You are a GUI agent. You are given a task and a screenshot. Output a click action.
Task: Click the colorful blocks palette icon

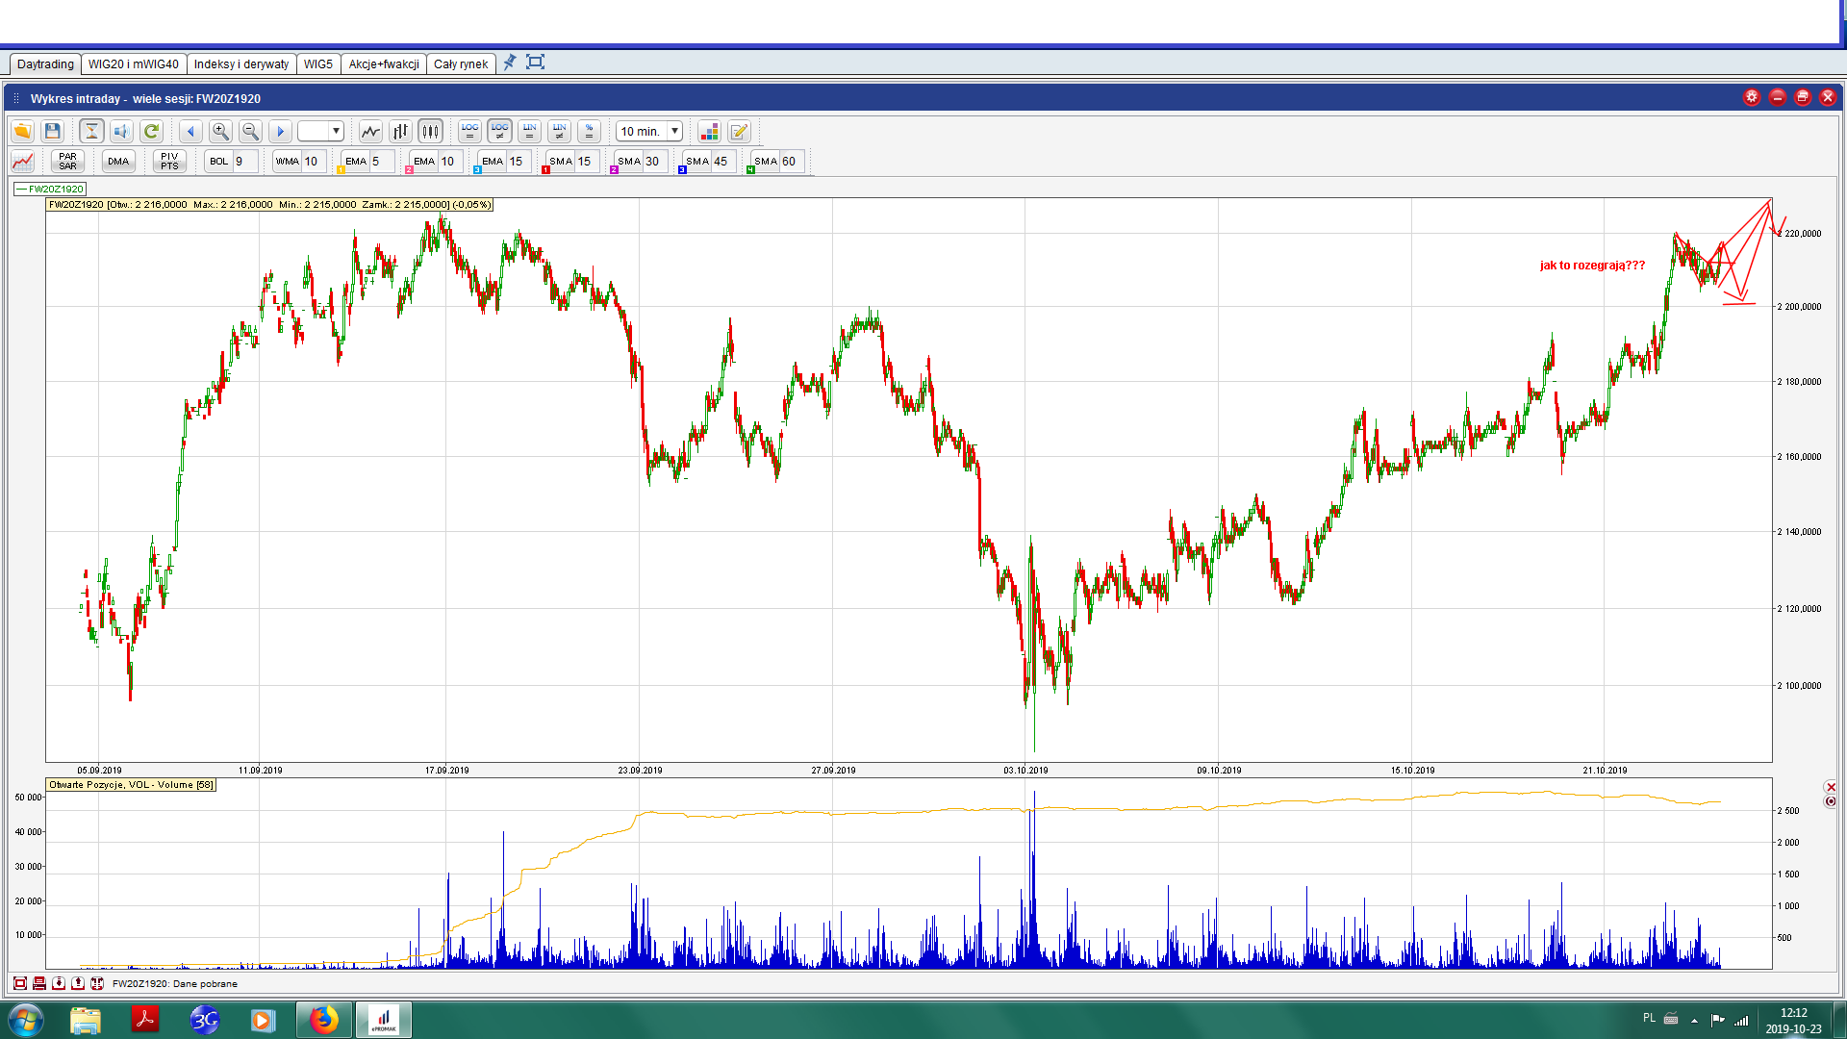coord(709,131)
